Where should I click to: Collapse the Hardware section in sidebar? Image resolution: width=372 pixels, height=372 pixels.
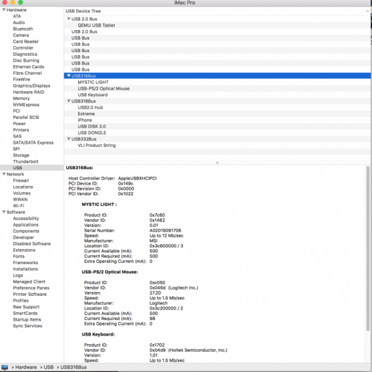coord(4,10)
